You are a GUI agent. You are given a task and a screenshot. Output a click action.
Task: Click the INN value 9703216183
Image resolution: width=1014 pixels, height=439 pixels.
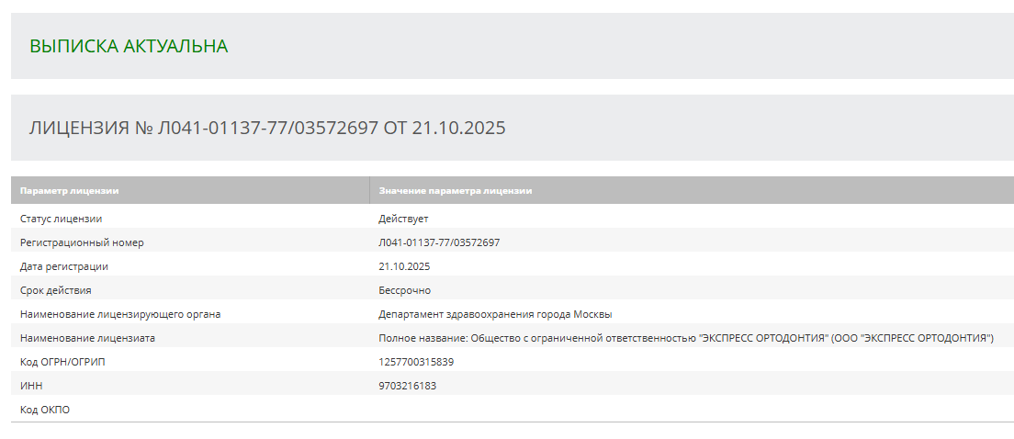pyautogui.click(x=408, y=386)
